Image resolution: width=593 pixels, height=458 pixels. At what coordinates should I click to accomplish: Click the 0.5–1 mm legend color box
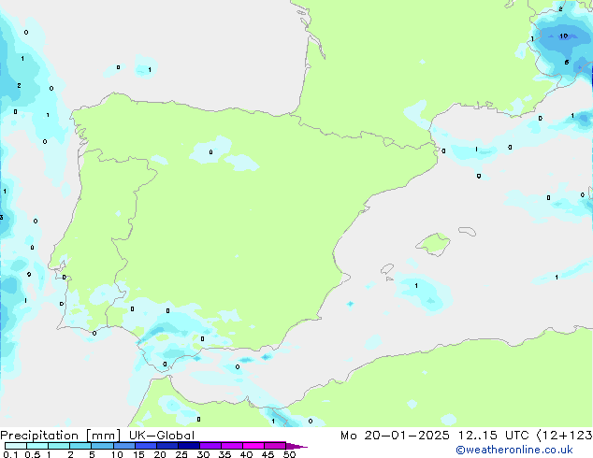[x=37, y=446]
